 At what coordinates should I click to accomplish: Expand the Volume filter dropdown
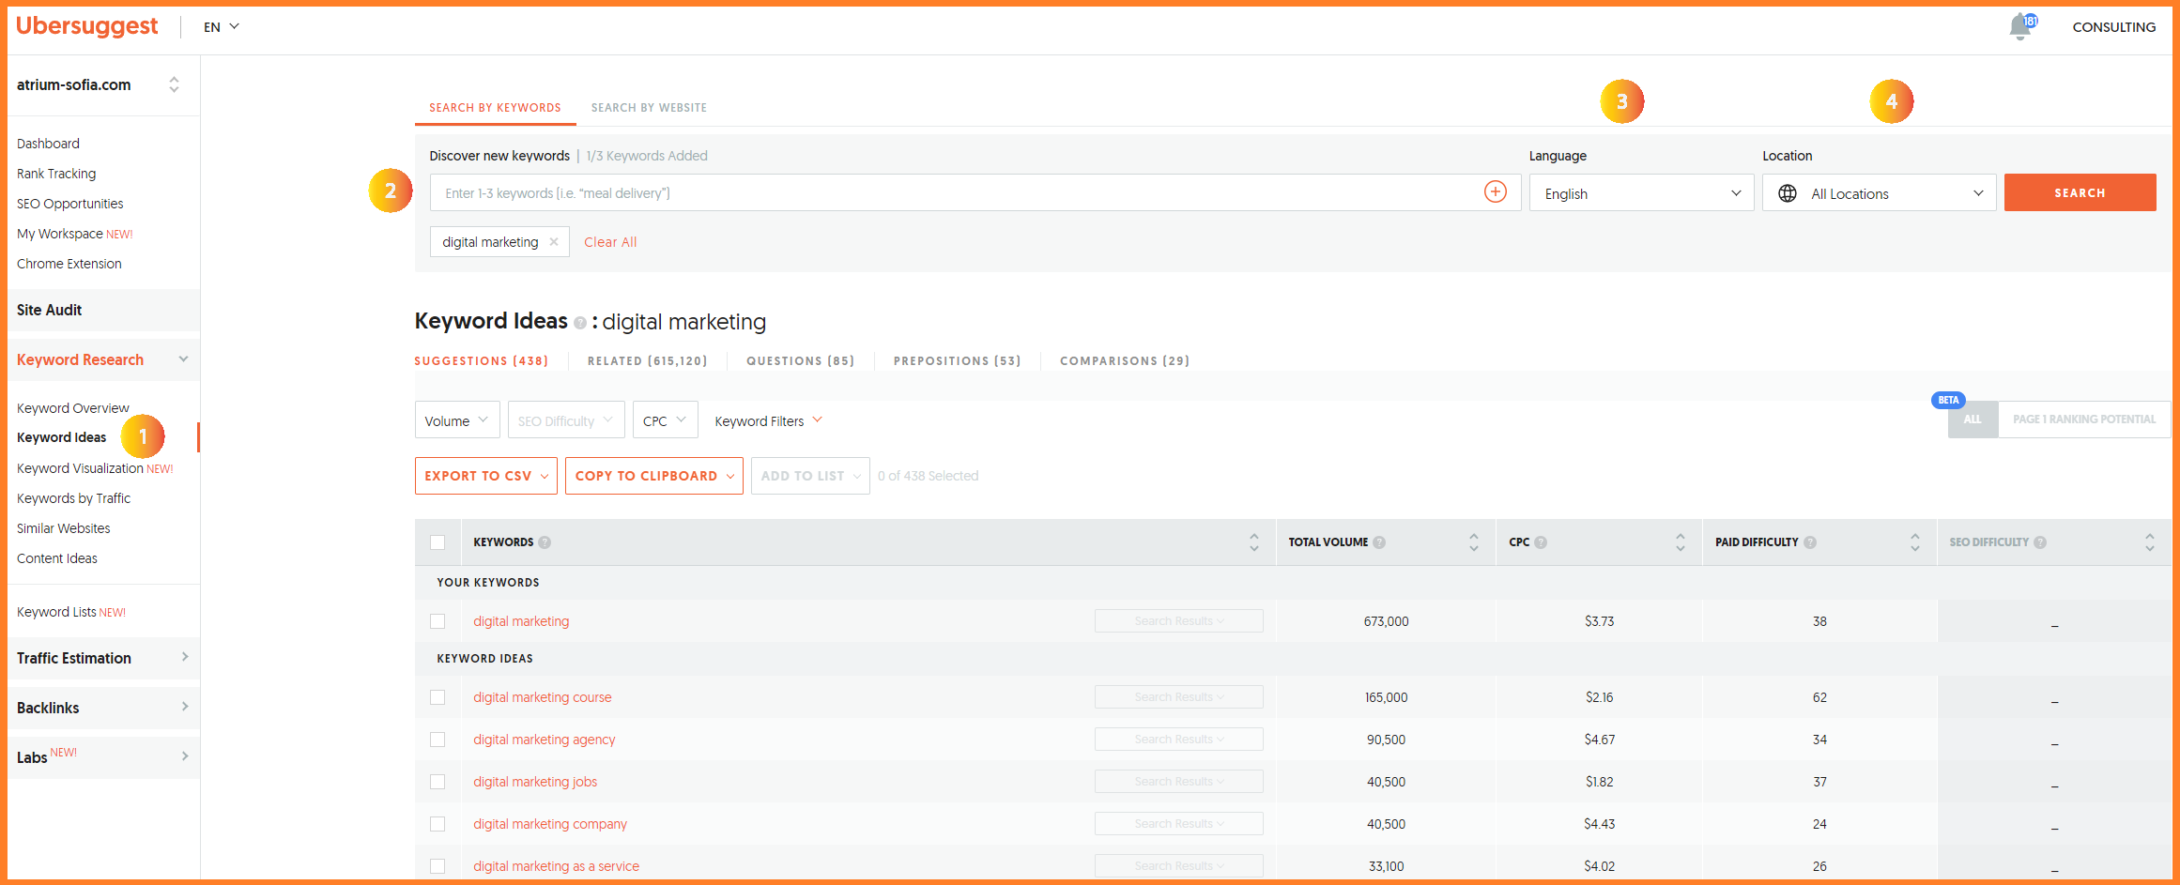[x=456, y=420]
